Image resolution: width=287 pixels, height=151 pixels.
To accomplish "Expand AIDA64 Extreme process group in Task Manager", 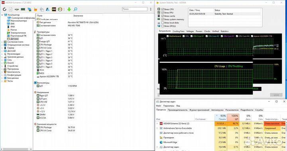I will coord(157,124).
